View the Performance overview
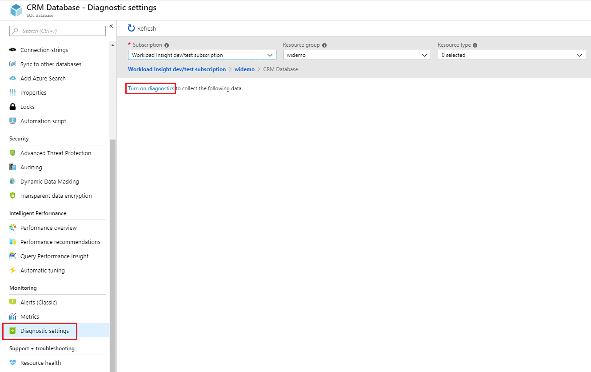The image size is (591, 372). [48, 227]
